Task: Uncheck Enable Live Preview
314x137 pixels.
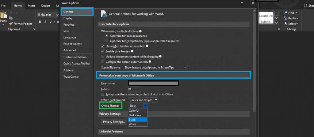Action: point(102,51)
